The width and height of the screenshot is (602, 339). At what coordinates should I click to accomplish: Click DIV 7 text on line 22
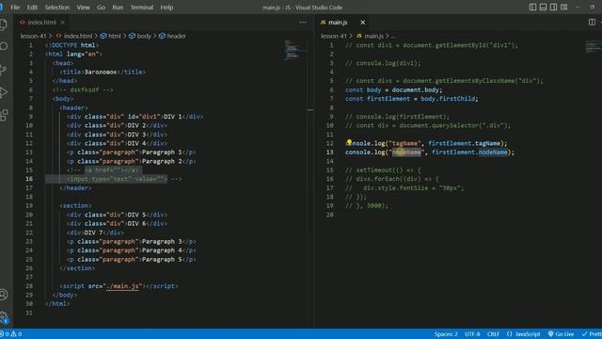click(93, 233)
